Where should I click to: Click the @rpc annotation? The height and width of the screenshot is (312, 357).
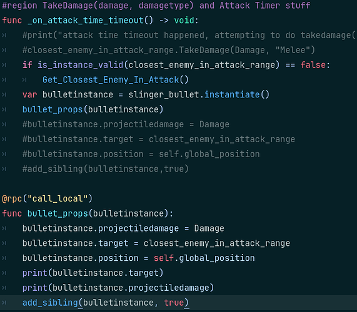click(x=12, y=199)
